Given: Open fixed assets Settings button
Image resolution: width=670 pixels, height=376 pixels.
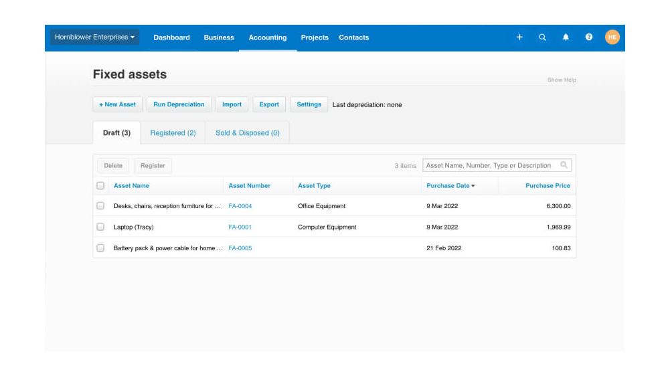Looking at the screenshot, I should (x=309, y=104).
